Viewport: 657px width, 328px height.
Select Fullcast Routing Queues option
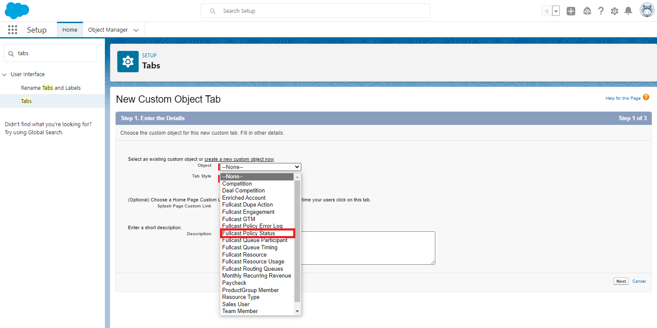(x=257, y=269)
